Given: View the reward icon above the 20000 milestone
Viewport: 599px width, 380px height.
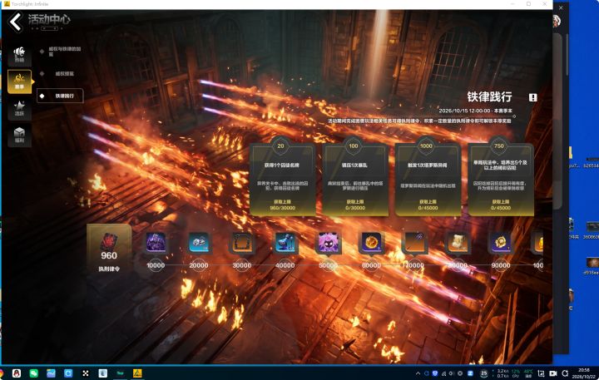Looking at the screenshot, I should pyautogui.click(x=199, y=243).
